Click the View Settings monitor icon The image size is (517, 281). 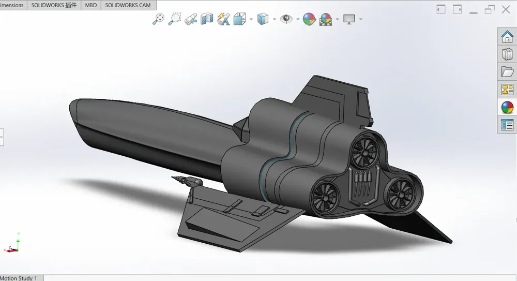(x=349, y=19)
